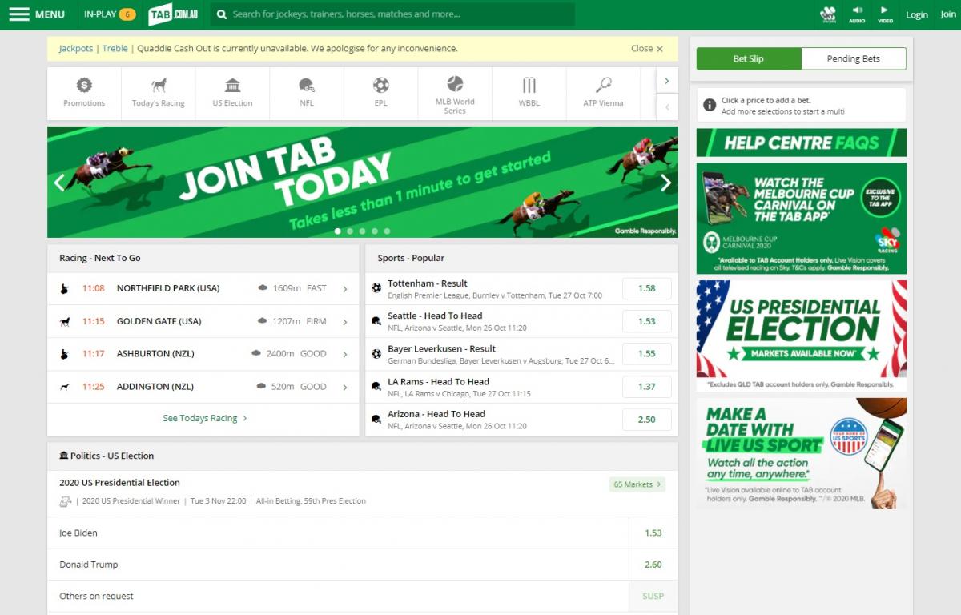The image size is (961, 615).
Task: Open the Treble link
Action: [x=115, y=48]
